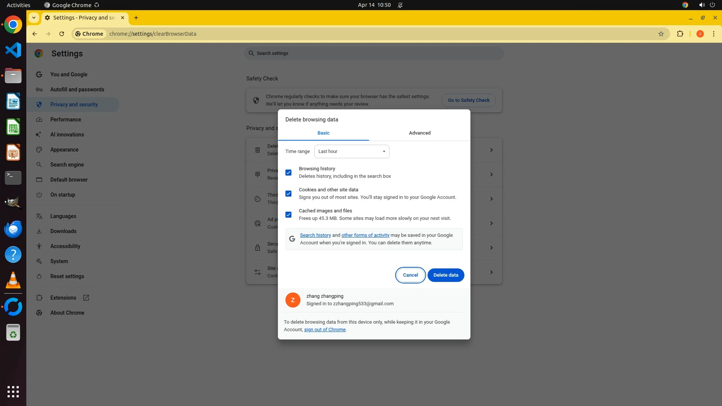Switch to the Advanced tab

[x=420, y=133]
